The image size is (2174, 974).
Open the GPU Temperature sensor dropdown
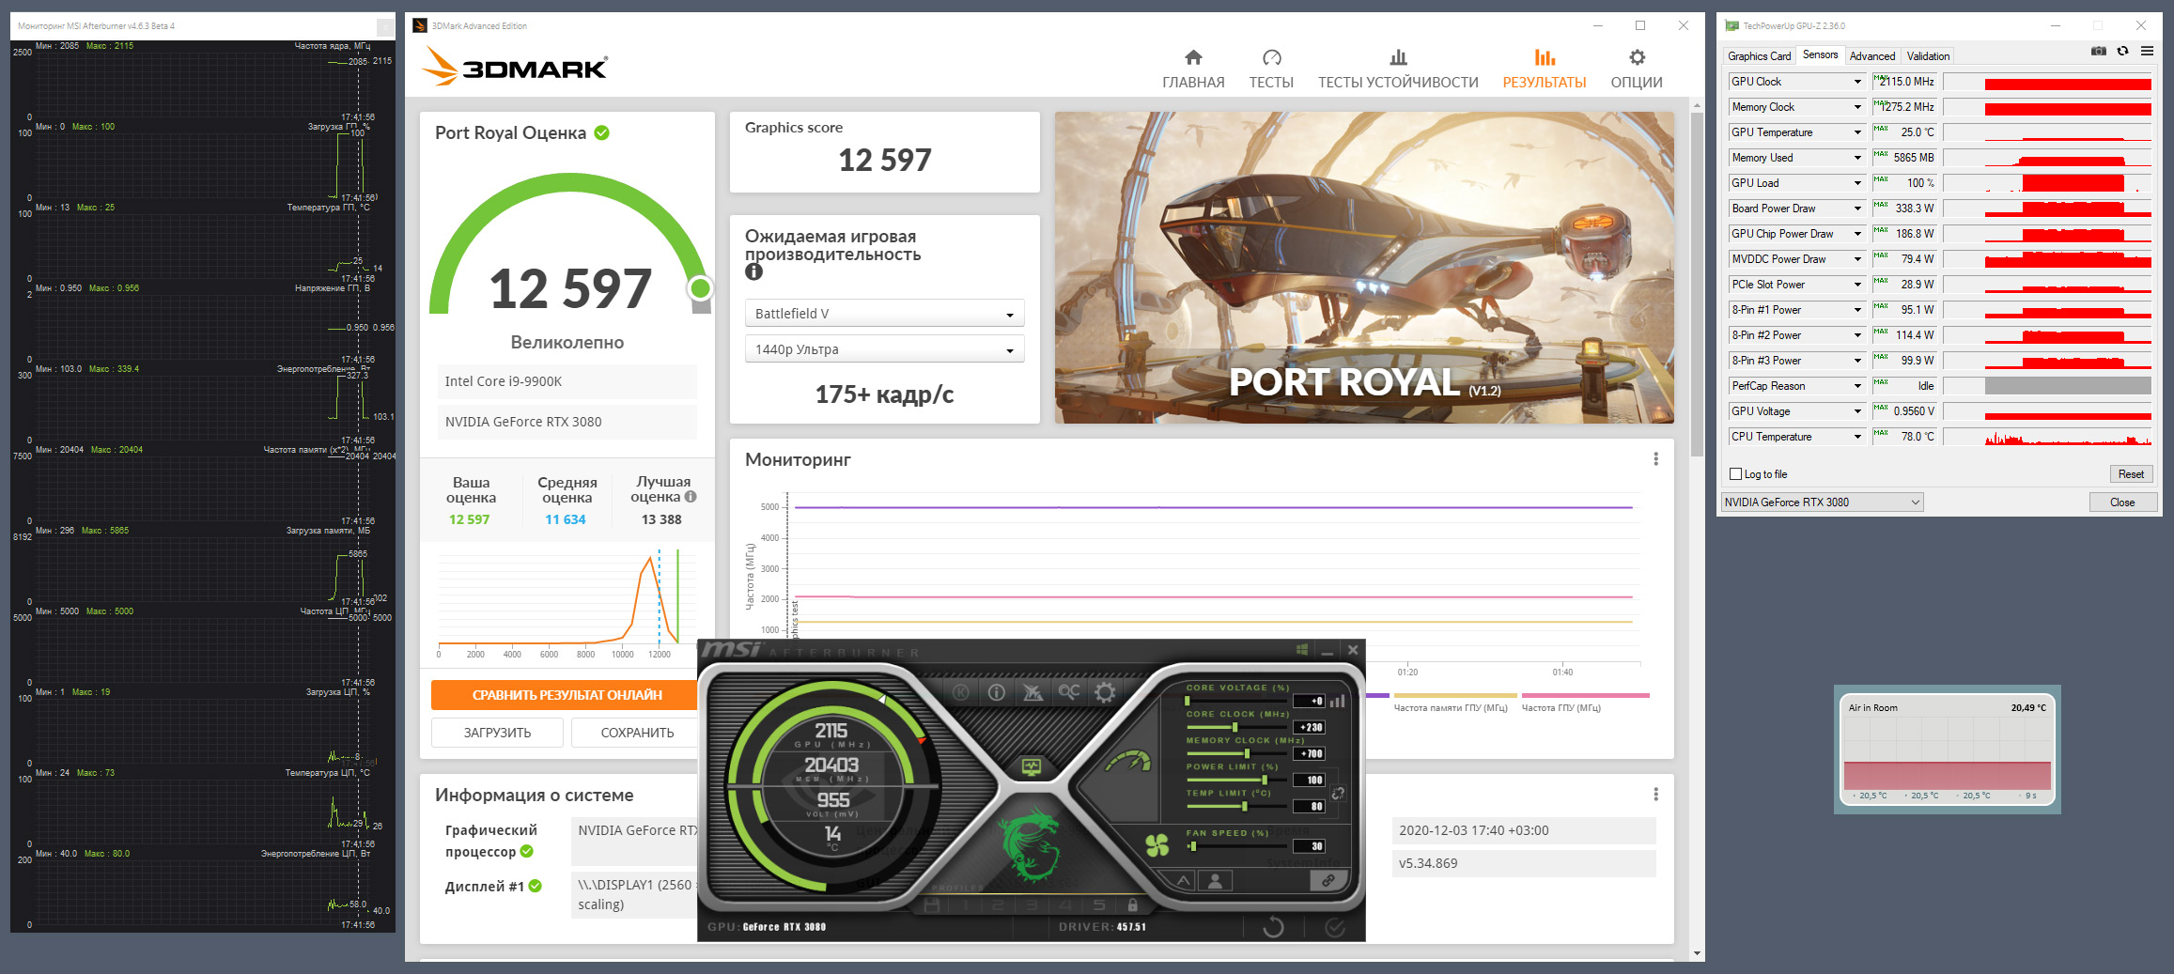click(x=1796, y=132)
